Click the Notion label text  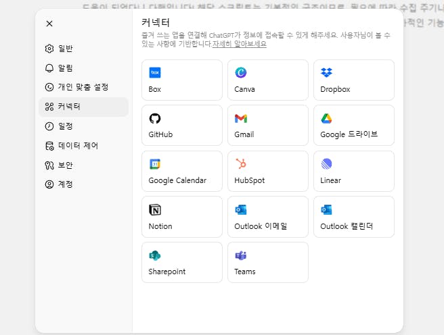(x=160, y=226)
